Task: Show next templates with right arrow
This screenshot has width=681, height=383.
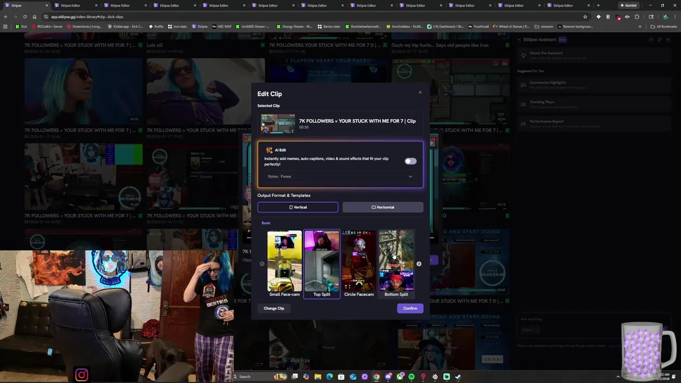Action: point(419,264)
